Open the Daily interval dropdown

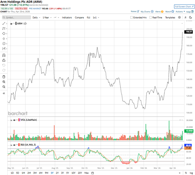(x=36, y=18)
